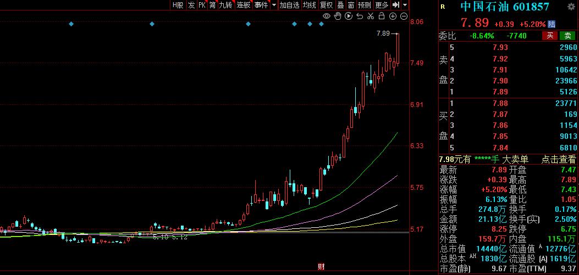Click the 简 toolbar button
Image resolution: width=579 pixels, height=275 pixels.
click(212, 5)
